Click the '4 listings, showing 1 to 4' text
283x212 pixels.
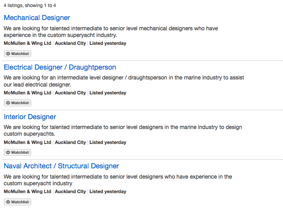click(30, 6)
